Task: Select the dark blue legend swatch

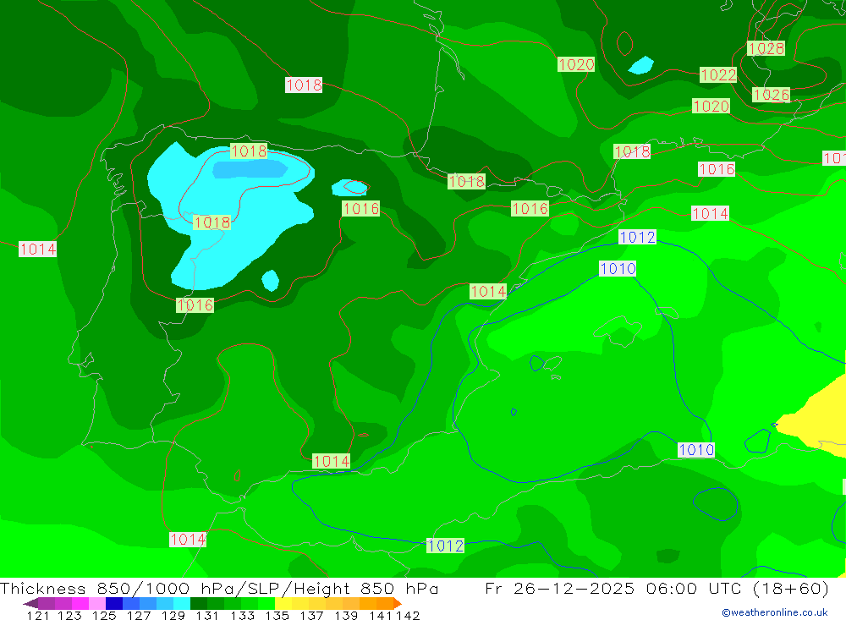Action: click(x=114, y=603)
